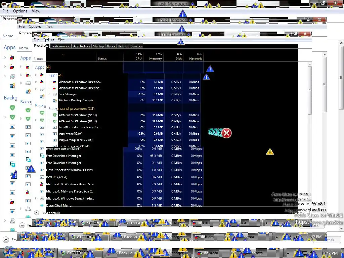Sort by the Network 0% column header
The width and height of the screenshot is (344, 258).
(x=193, y=56)
